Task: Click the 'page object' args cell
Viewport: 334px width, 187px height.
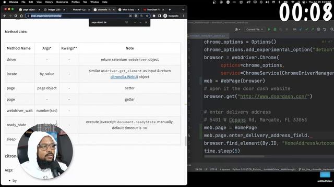Action: click(47, 88)
